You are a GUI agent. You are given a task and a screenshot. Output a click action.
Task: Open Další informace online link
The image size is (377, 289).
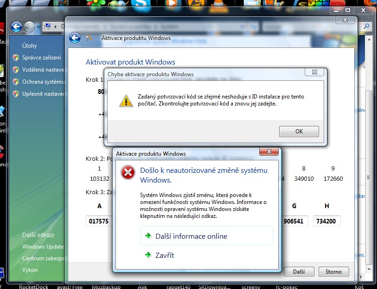click(191, 236)
